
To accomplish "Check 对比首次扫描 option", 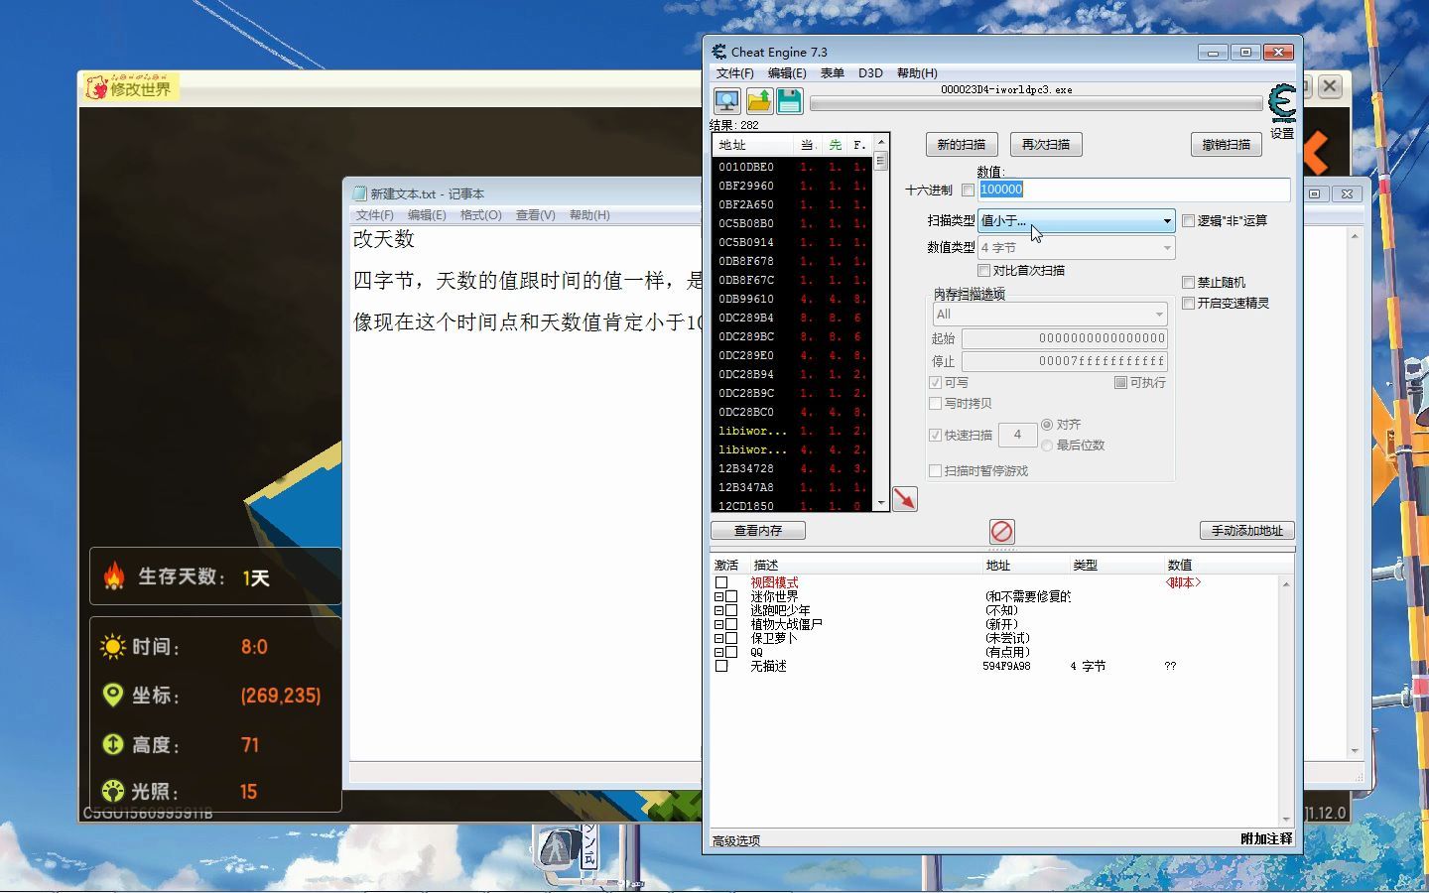I will click(x=983, y=270).
